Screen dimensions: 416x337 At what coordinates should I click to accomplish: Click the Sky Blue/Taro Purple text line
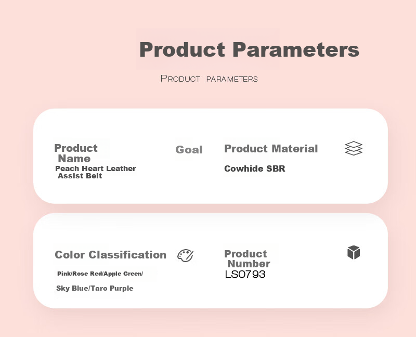pyautogui.click(x=95, y=288)
